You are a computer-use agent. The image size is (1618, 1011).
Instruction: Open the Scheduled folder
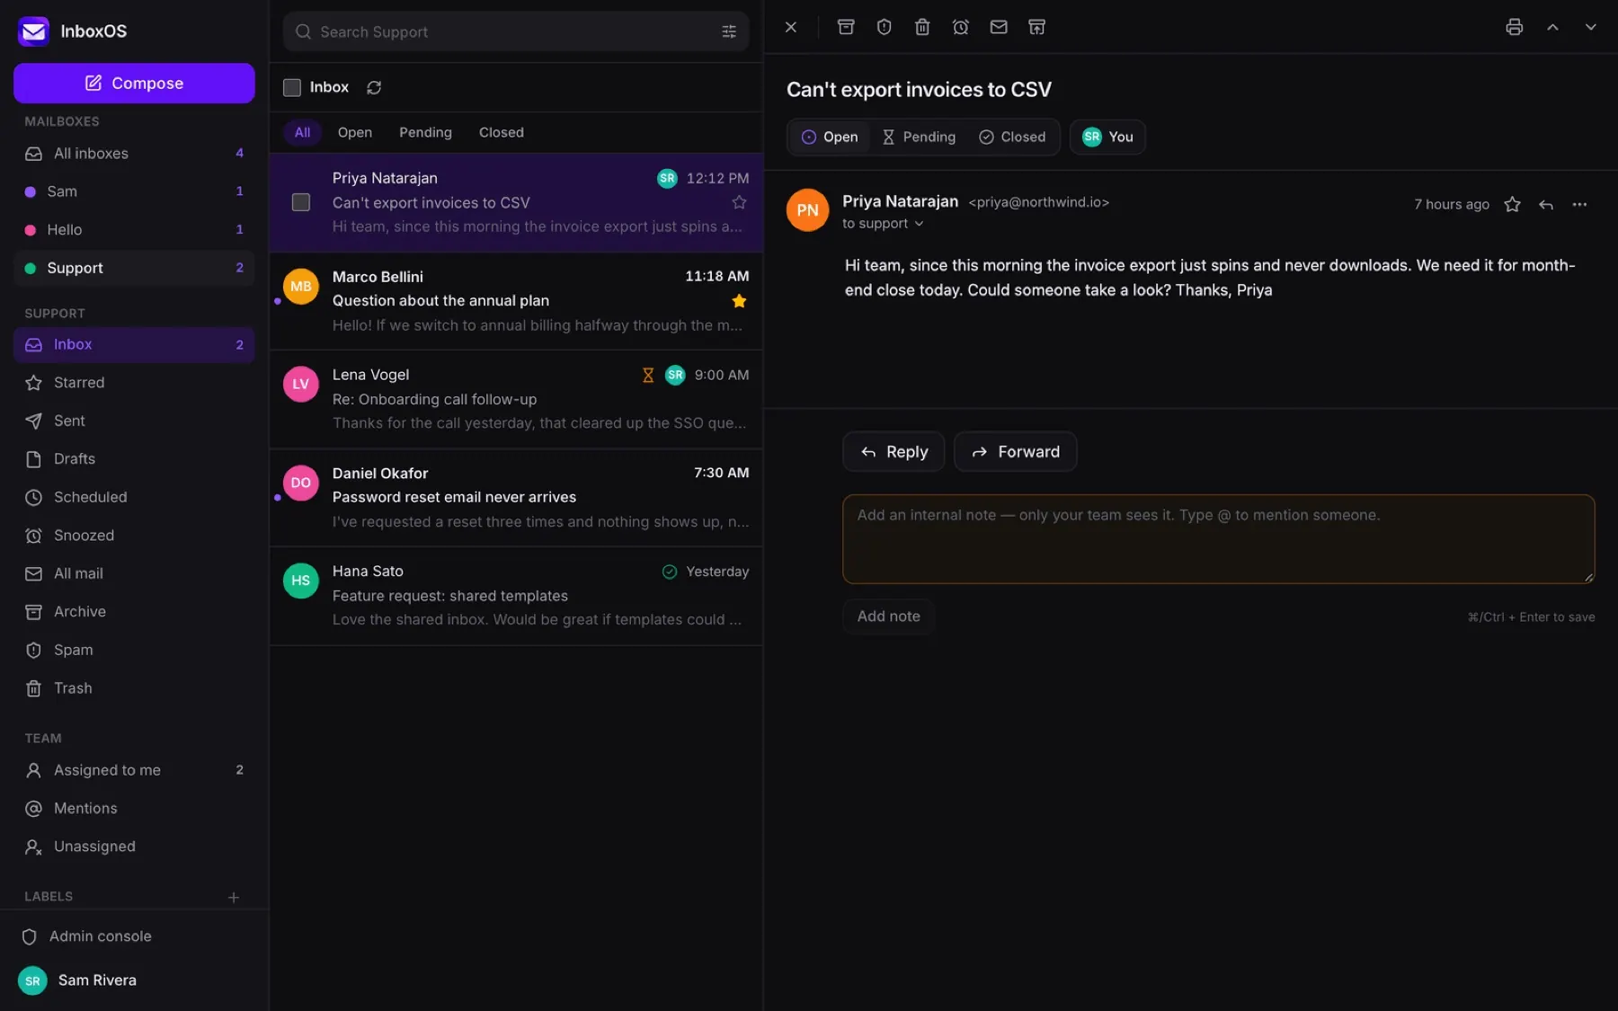pos(134,497)
